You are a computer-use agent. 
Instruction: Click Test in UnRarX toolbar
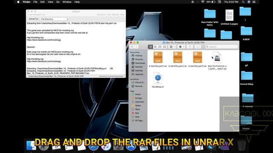tap(109, 15)
